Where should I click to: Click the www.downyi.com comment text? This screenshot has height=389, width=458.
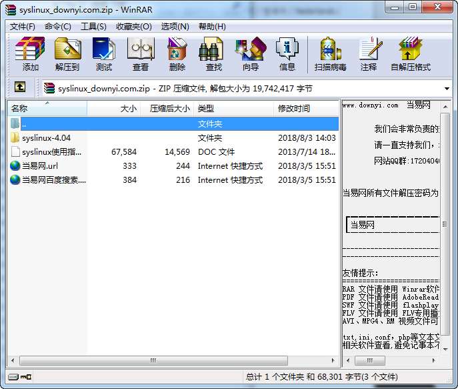pyautogui.click(x=371, y=105)
